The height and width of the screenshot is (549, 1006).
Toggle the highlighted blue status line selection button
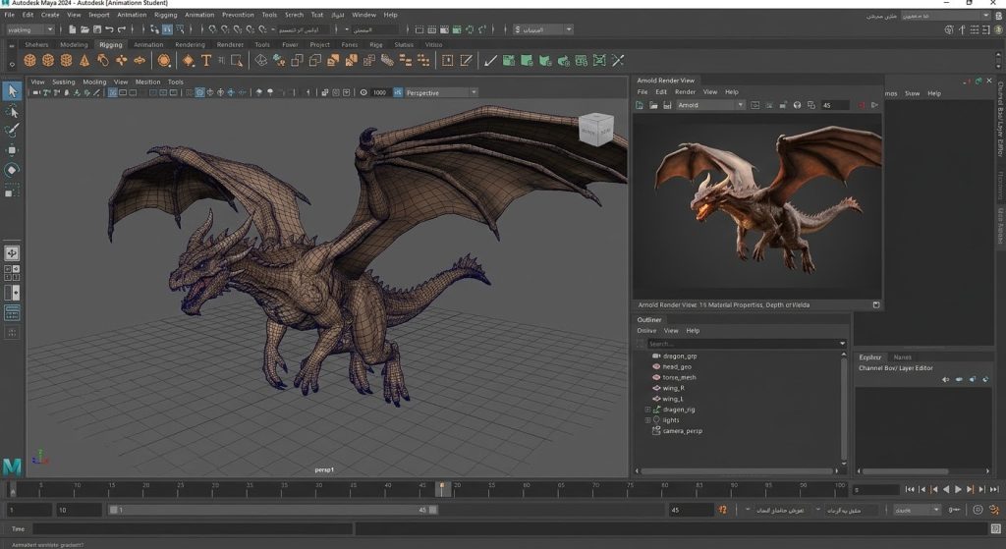167,29
